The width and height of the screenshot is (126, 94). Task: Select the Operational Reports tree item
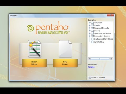(x=102, y=33)
